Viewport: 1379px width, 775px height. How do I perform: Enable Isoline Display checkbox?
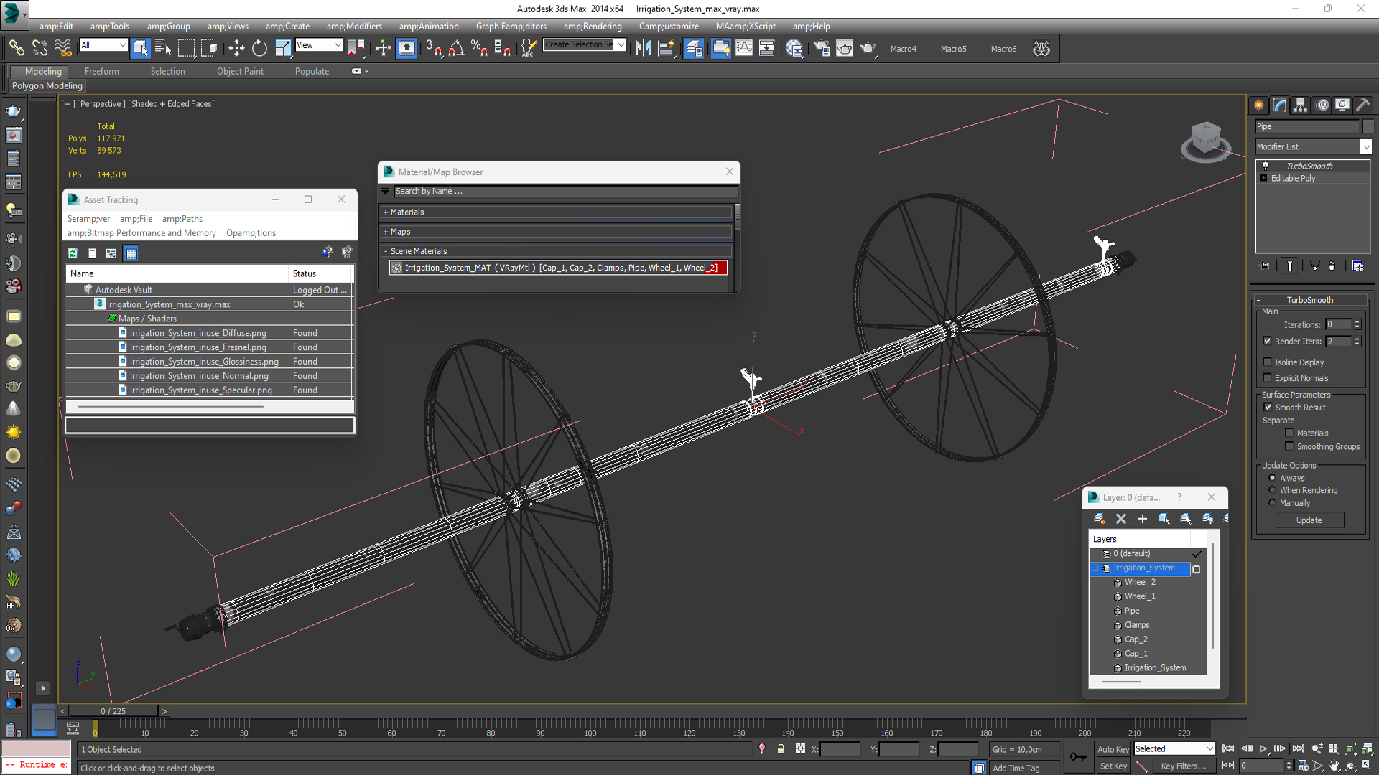point(1268,362)
